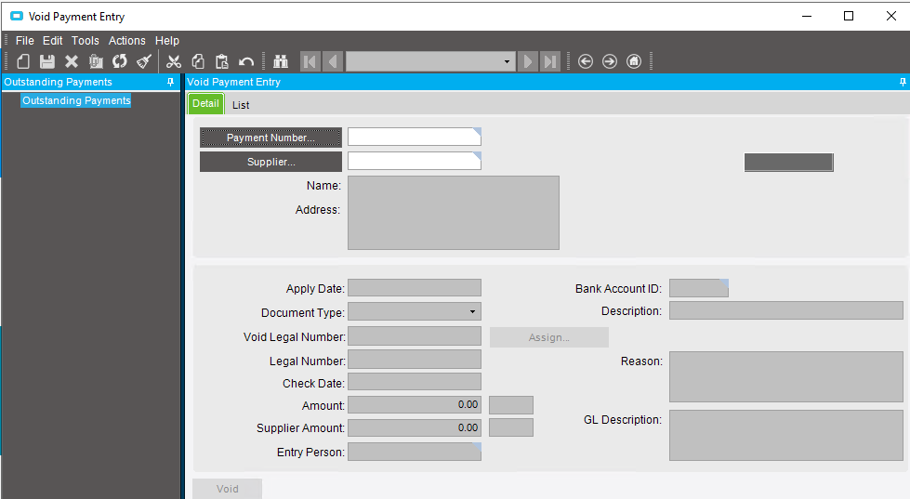Pin the Void Payment Entry panel
Image resolution: width=910 pixels, height=499 pixels.
903,82
